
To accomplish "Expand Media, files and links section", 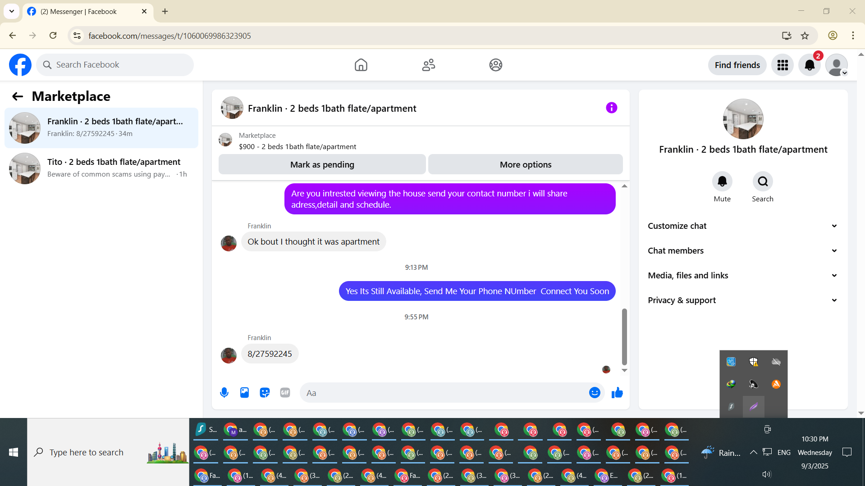I will (743, 276).
